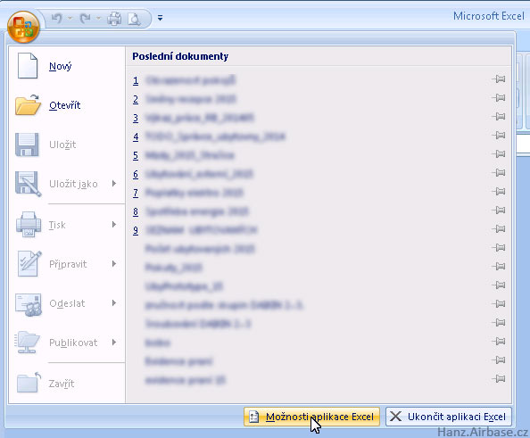
Task: Expand the Tisk submenu arrow
Action: point(114,225)
